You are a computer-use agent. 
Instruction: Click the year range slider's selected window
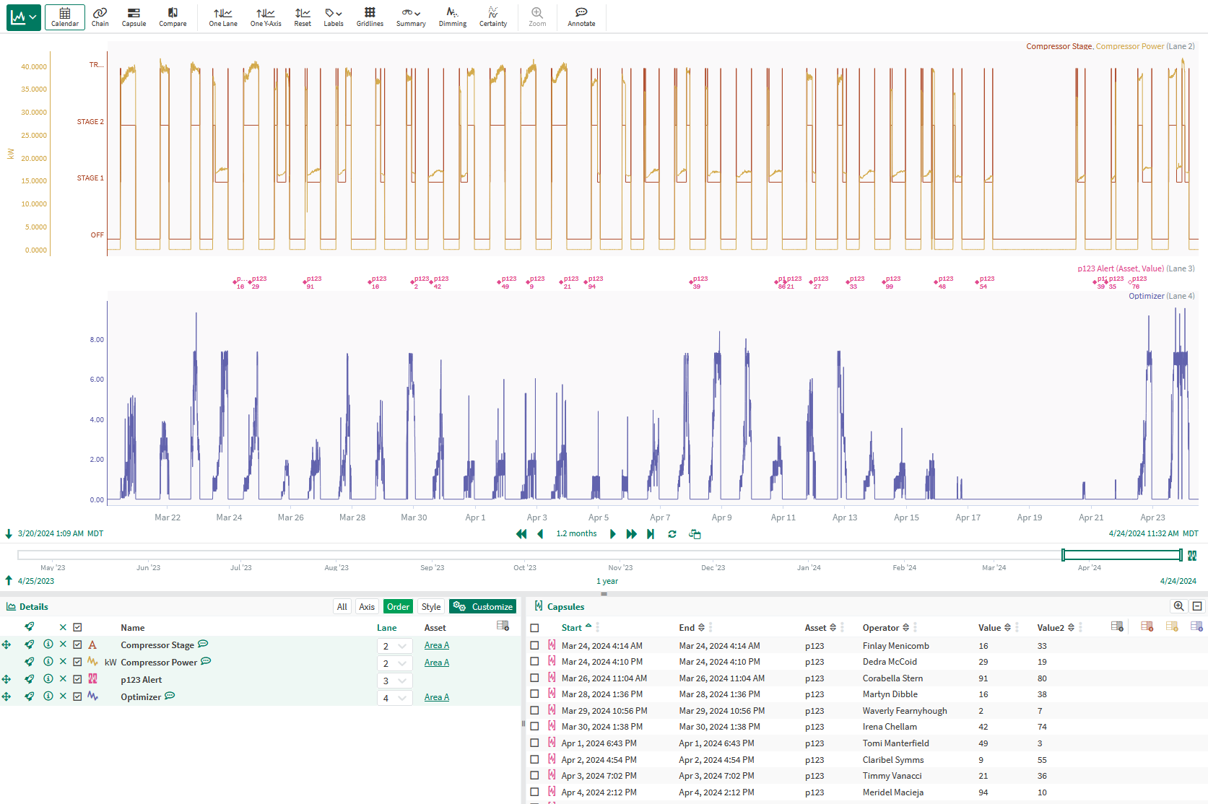click(x=1121, y=555)
